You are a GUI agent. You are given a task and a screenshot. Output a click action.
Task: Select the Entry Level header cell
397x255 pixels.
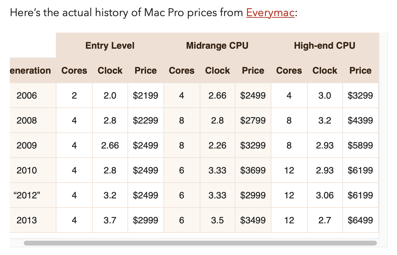(x=110, y=45)
